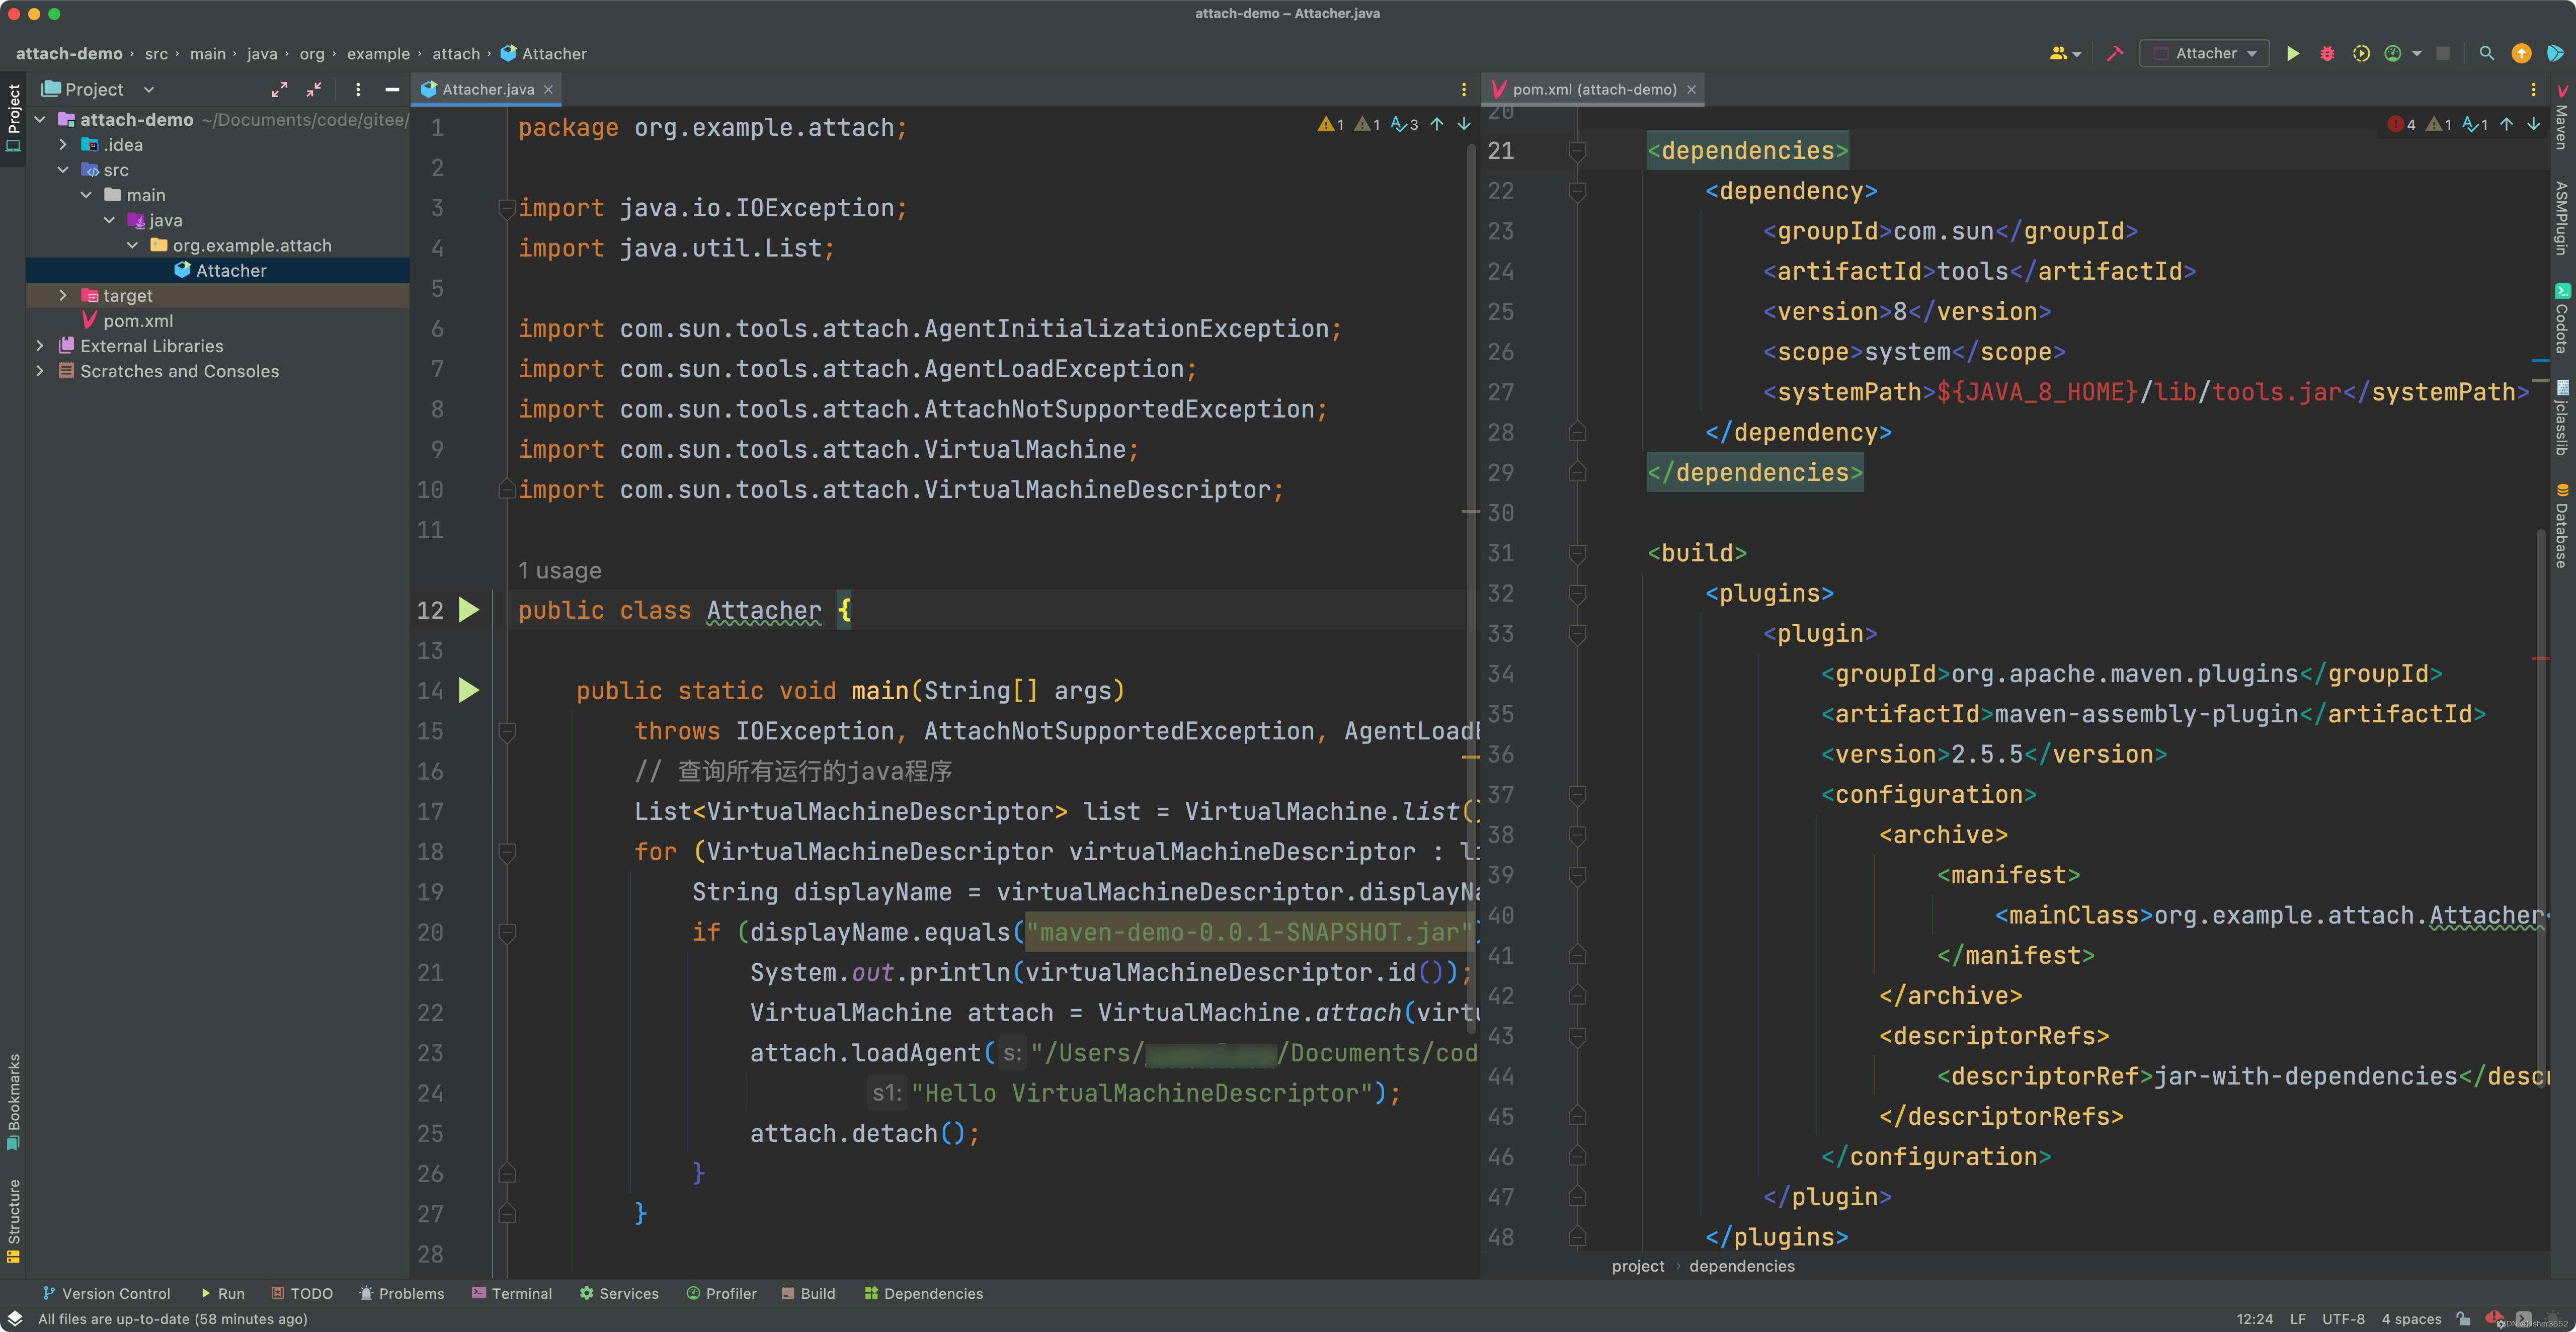Open the Problems tool tab
Image resolution: width=2576 pixels, height=1332 pixels.
click(x=401, y=1293)
